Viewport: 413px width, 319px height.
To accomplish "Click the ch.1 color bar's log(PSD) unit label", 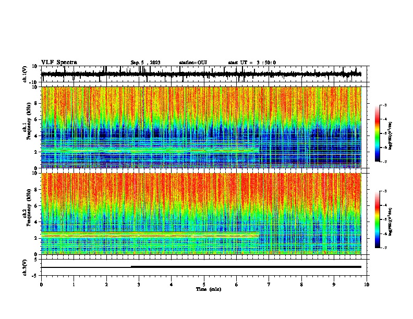I will pyautogui.click(x=391, y=136).
